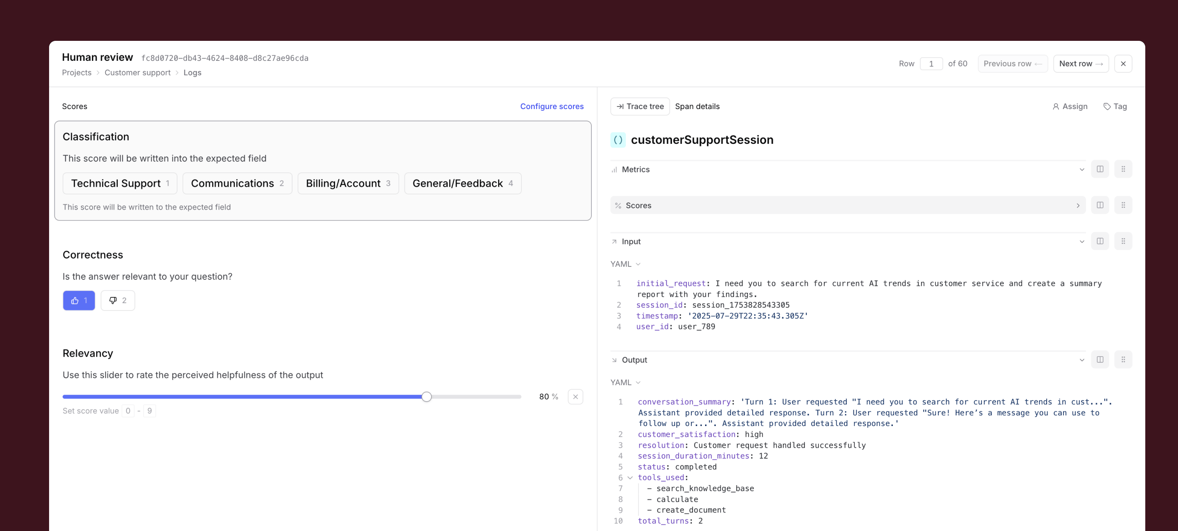Expand the Scores section chevron
The width and height of the screenshot is (1178, 531).
(x=1078, y=205)
